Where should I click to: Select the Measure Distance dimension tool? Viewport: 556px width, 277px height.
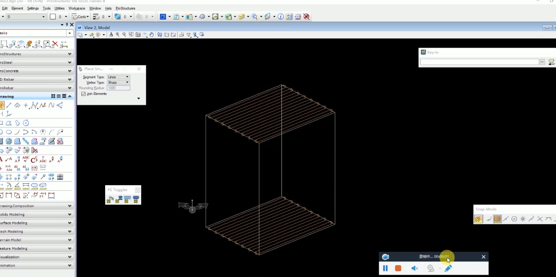tap(26, 185)
